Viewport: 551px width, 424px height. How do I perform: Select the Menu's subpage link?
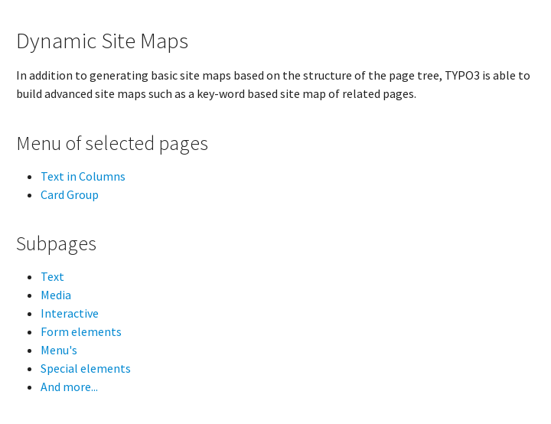click(59, 351)
